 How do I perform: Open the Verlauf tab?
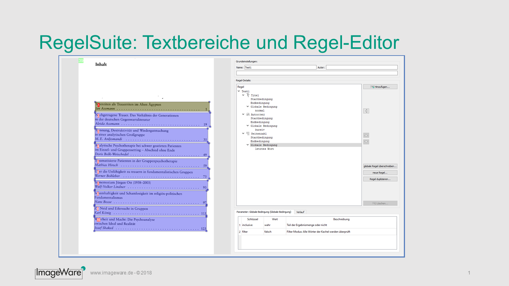pyautogui.click(x=301, y=212)
